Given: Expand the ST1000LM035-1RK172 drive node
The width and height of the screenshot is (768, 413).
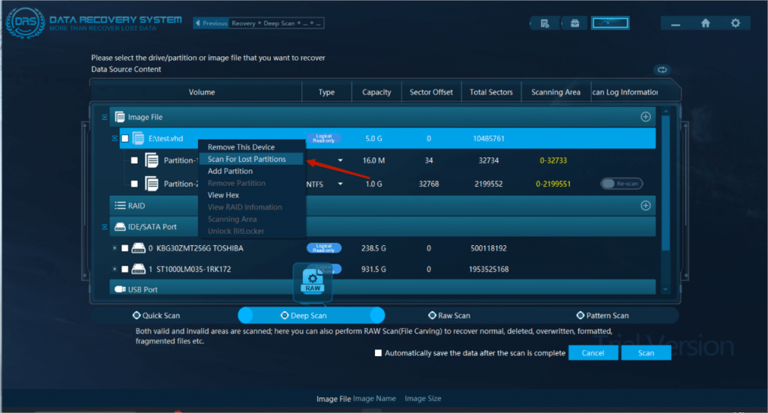Looking at the screenshot, I should tap(114, 269).
